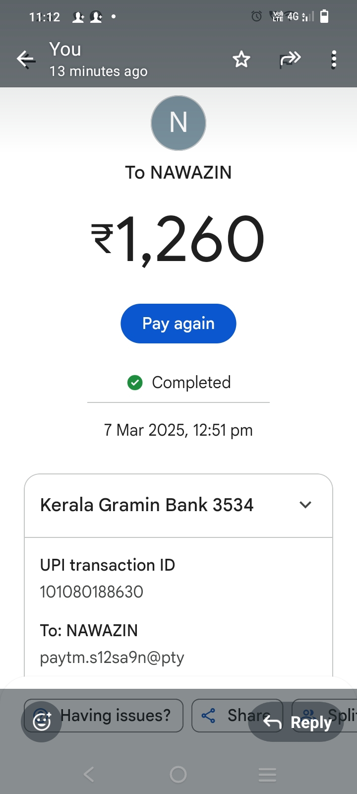Screen dimensions: 357x794
Task: Tap the UPI transaction ID number
Action: coord(92,592)
